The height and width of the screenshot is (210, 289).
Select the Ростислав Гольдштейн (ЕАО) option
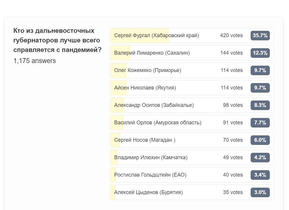click(192, 175)
